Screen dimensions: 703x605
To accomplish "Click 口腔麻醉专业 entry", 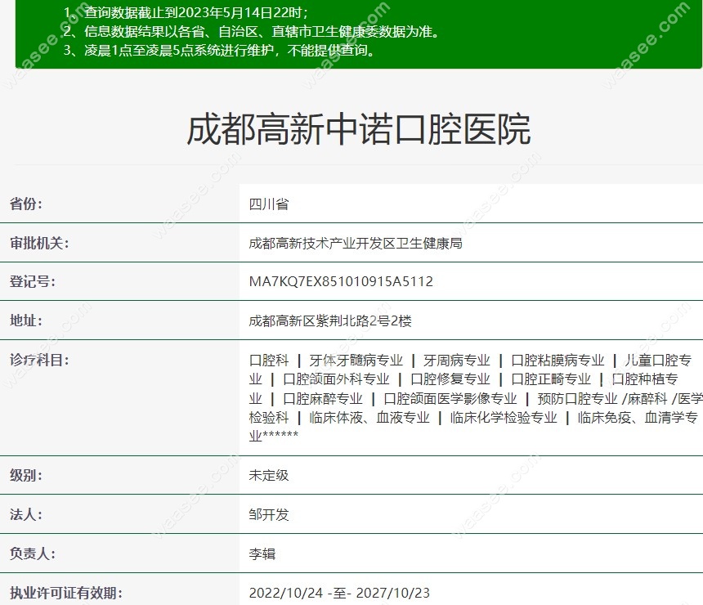I will pyautogui.click(x=323, y=399).
